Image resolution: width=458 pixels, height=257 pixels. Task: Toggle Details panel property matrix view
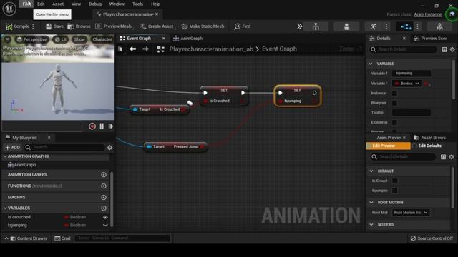coord(444,49)
